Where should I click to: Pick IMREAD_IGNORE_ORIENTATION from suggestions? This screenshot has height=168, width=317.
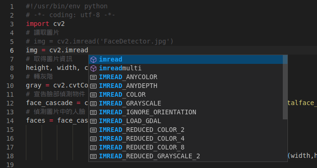click(186, 112)
